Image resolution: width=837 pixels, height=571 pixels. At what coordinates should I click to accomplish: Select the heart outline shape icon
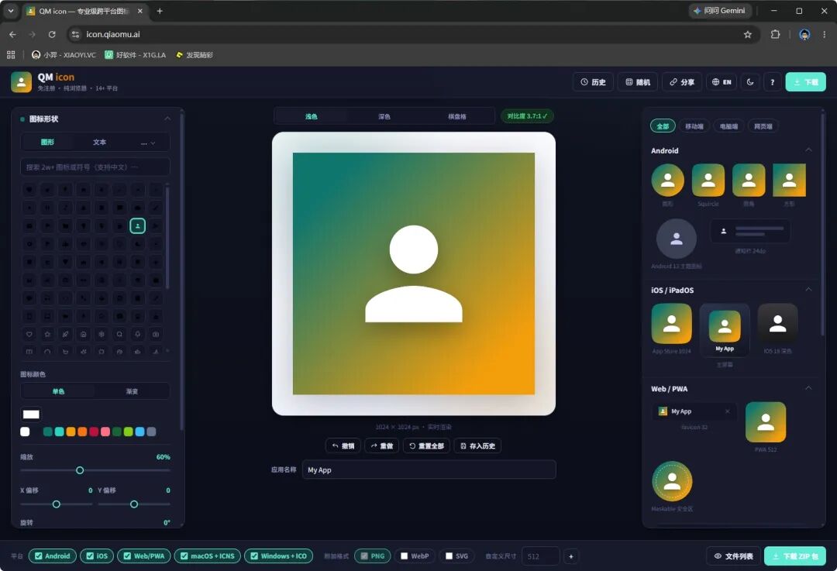pos(29,335)
